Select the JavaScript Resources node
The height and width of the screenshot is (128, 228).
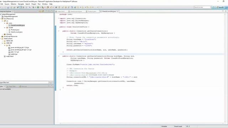(x=10, y=36)
